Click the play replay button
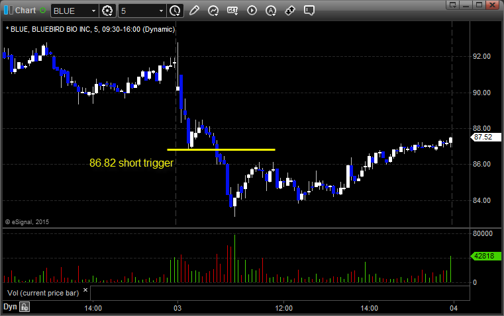The height and width of the screenshot is (316, 504). [x=252, y=11]
